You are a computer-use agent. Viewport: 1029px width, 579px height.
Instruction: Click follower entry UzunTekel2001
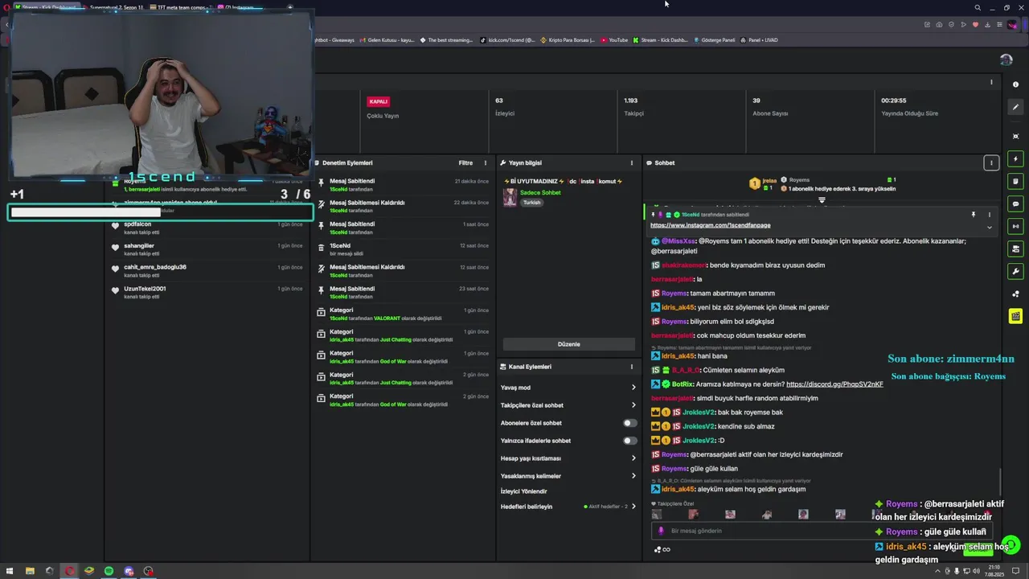pyautogui.click(x=209, y=293)
